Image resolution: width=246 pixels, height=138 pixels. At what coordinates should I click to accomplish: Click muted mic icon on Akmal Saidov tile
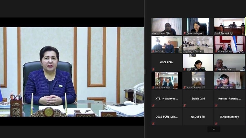[x=216, y=51]
